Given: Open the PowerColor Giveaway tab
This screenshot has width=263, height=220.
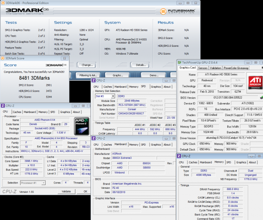Looking at the screenshot, I should (x=236, y=68).
